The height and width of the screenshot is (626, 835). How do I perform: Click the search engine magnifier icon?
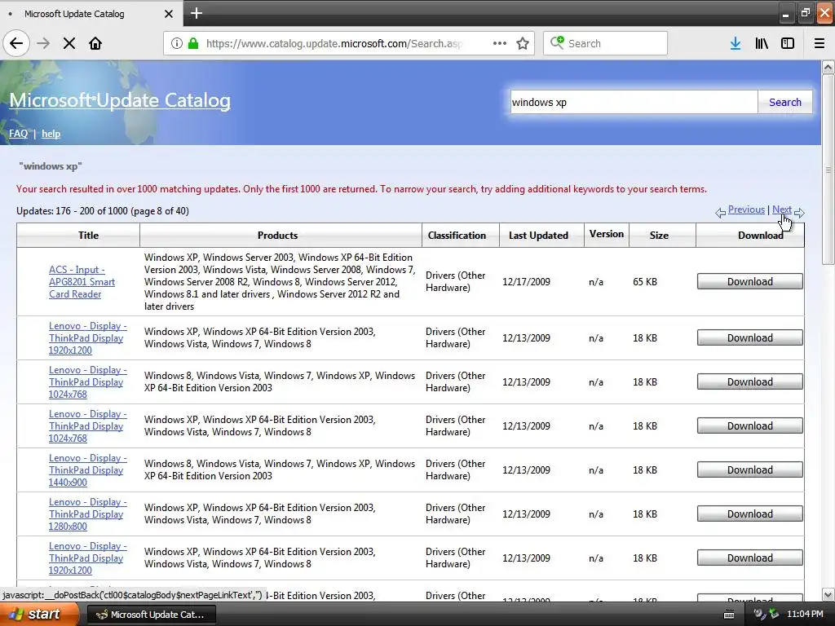(557, 42)
